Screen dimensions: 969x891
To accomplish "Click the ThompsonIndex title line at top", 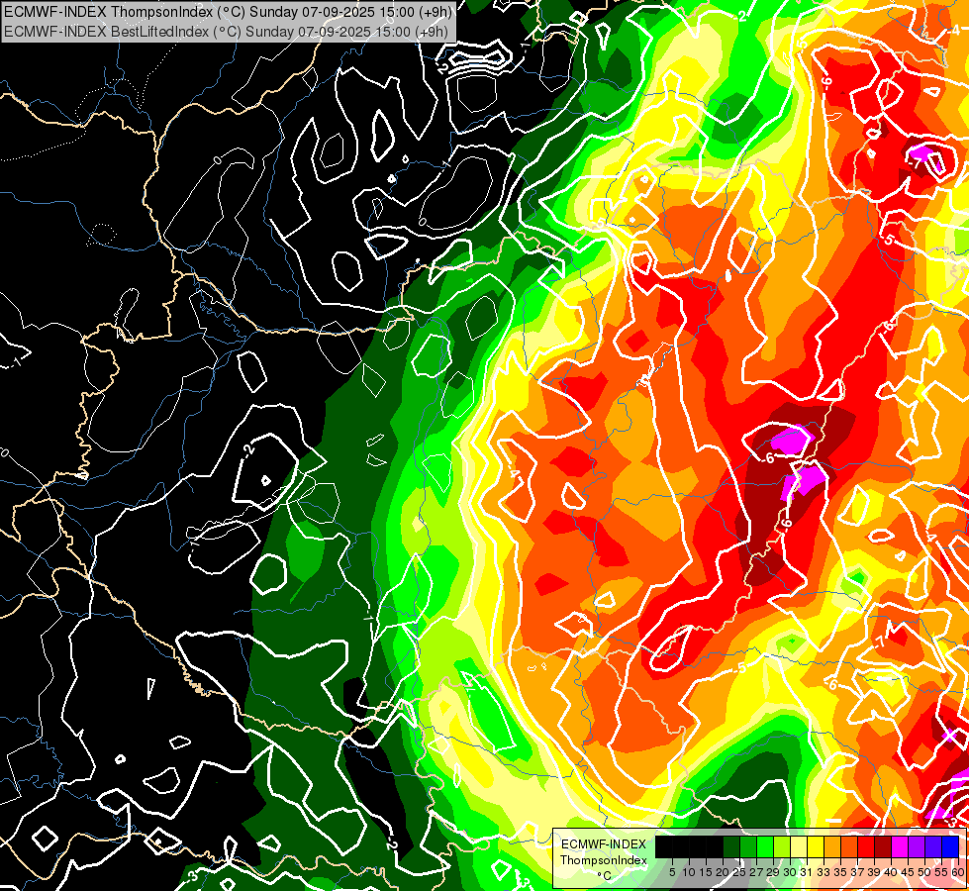I will (228, 11).
